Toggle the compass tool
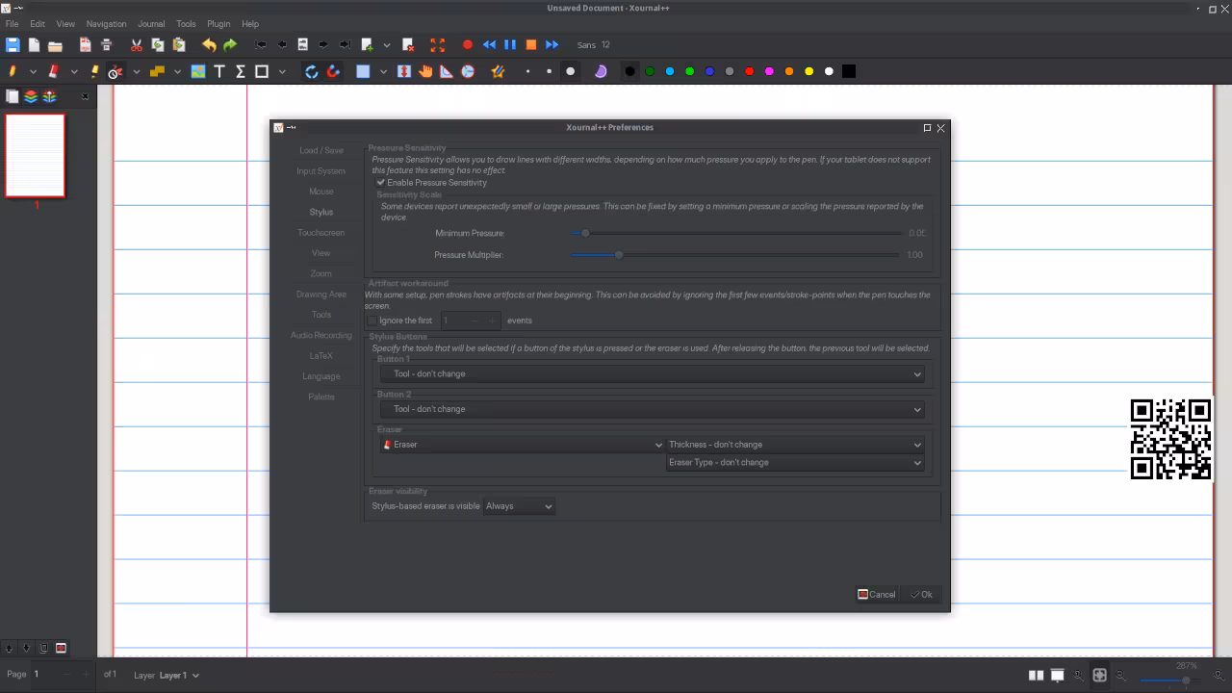The width and height of the screenshot is (1232, 693). pos(468,71)
